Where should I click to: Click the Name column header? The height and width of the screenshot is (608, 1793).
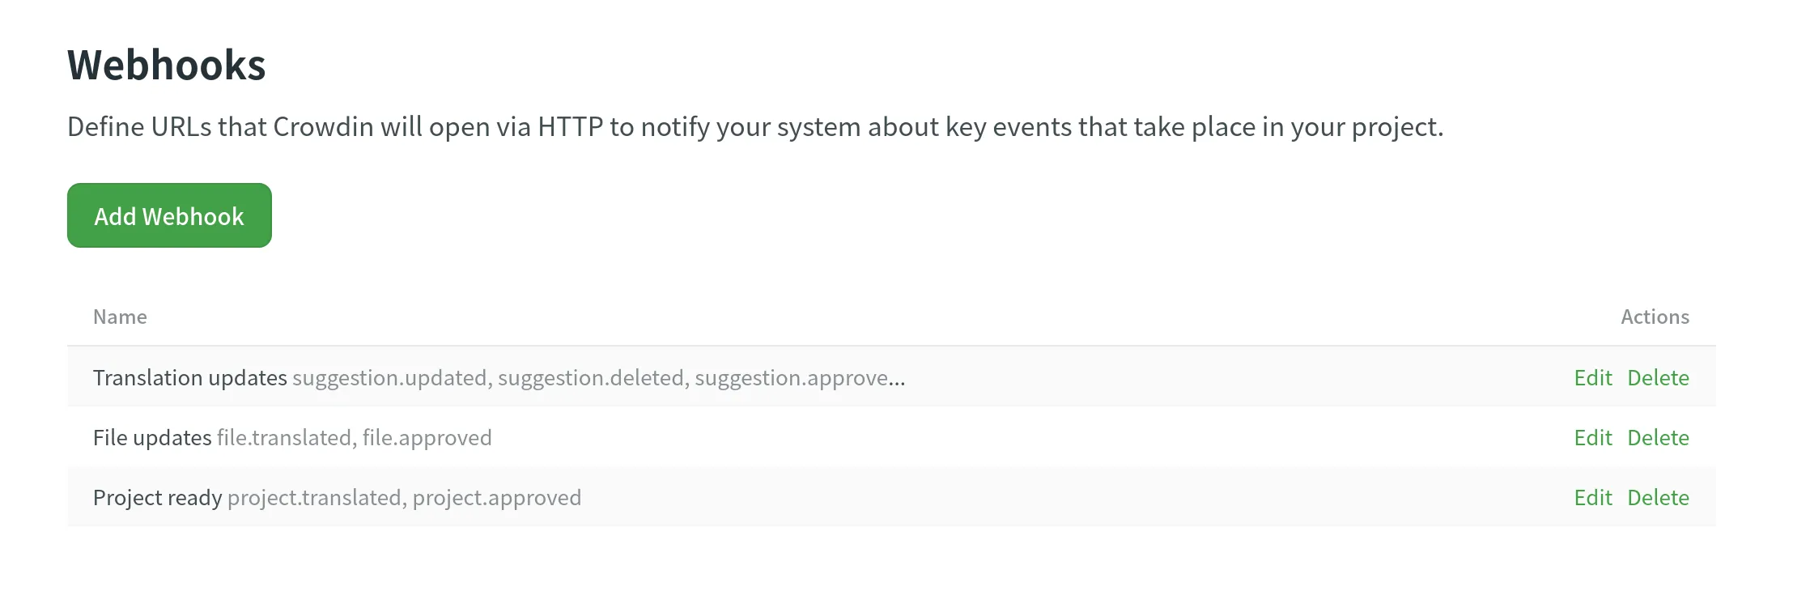click(x=120, y=317)
